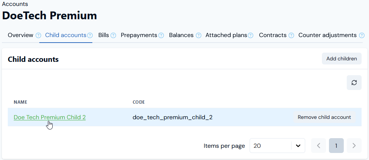Click help icon after Counter adjustments
Image resolution: width=369 pixels, height=160 pixels.
tap(362, 36)
